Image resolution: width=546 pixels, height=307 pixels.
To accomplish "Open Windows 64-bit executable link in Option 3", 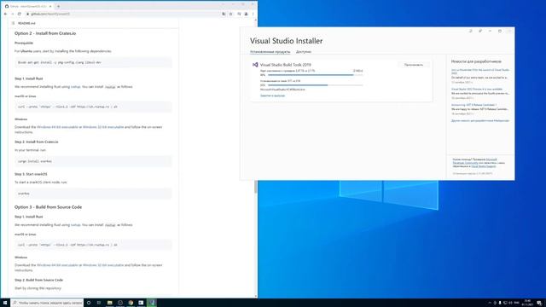I will 57,265.
